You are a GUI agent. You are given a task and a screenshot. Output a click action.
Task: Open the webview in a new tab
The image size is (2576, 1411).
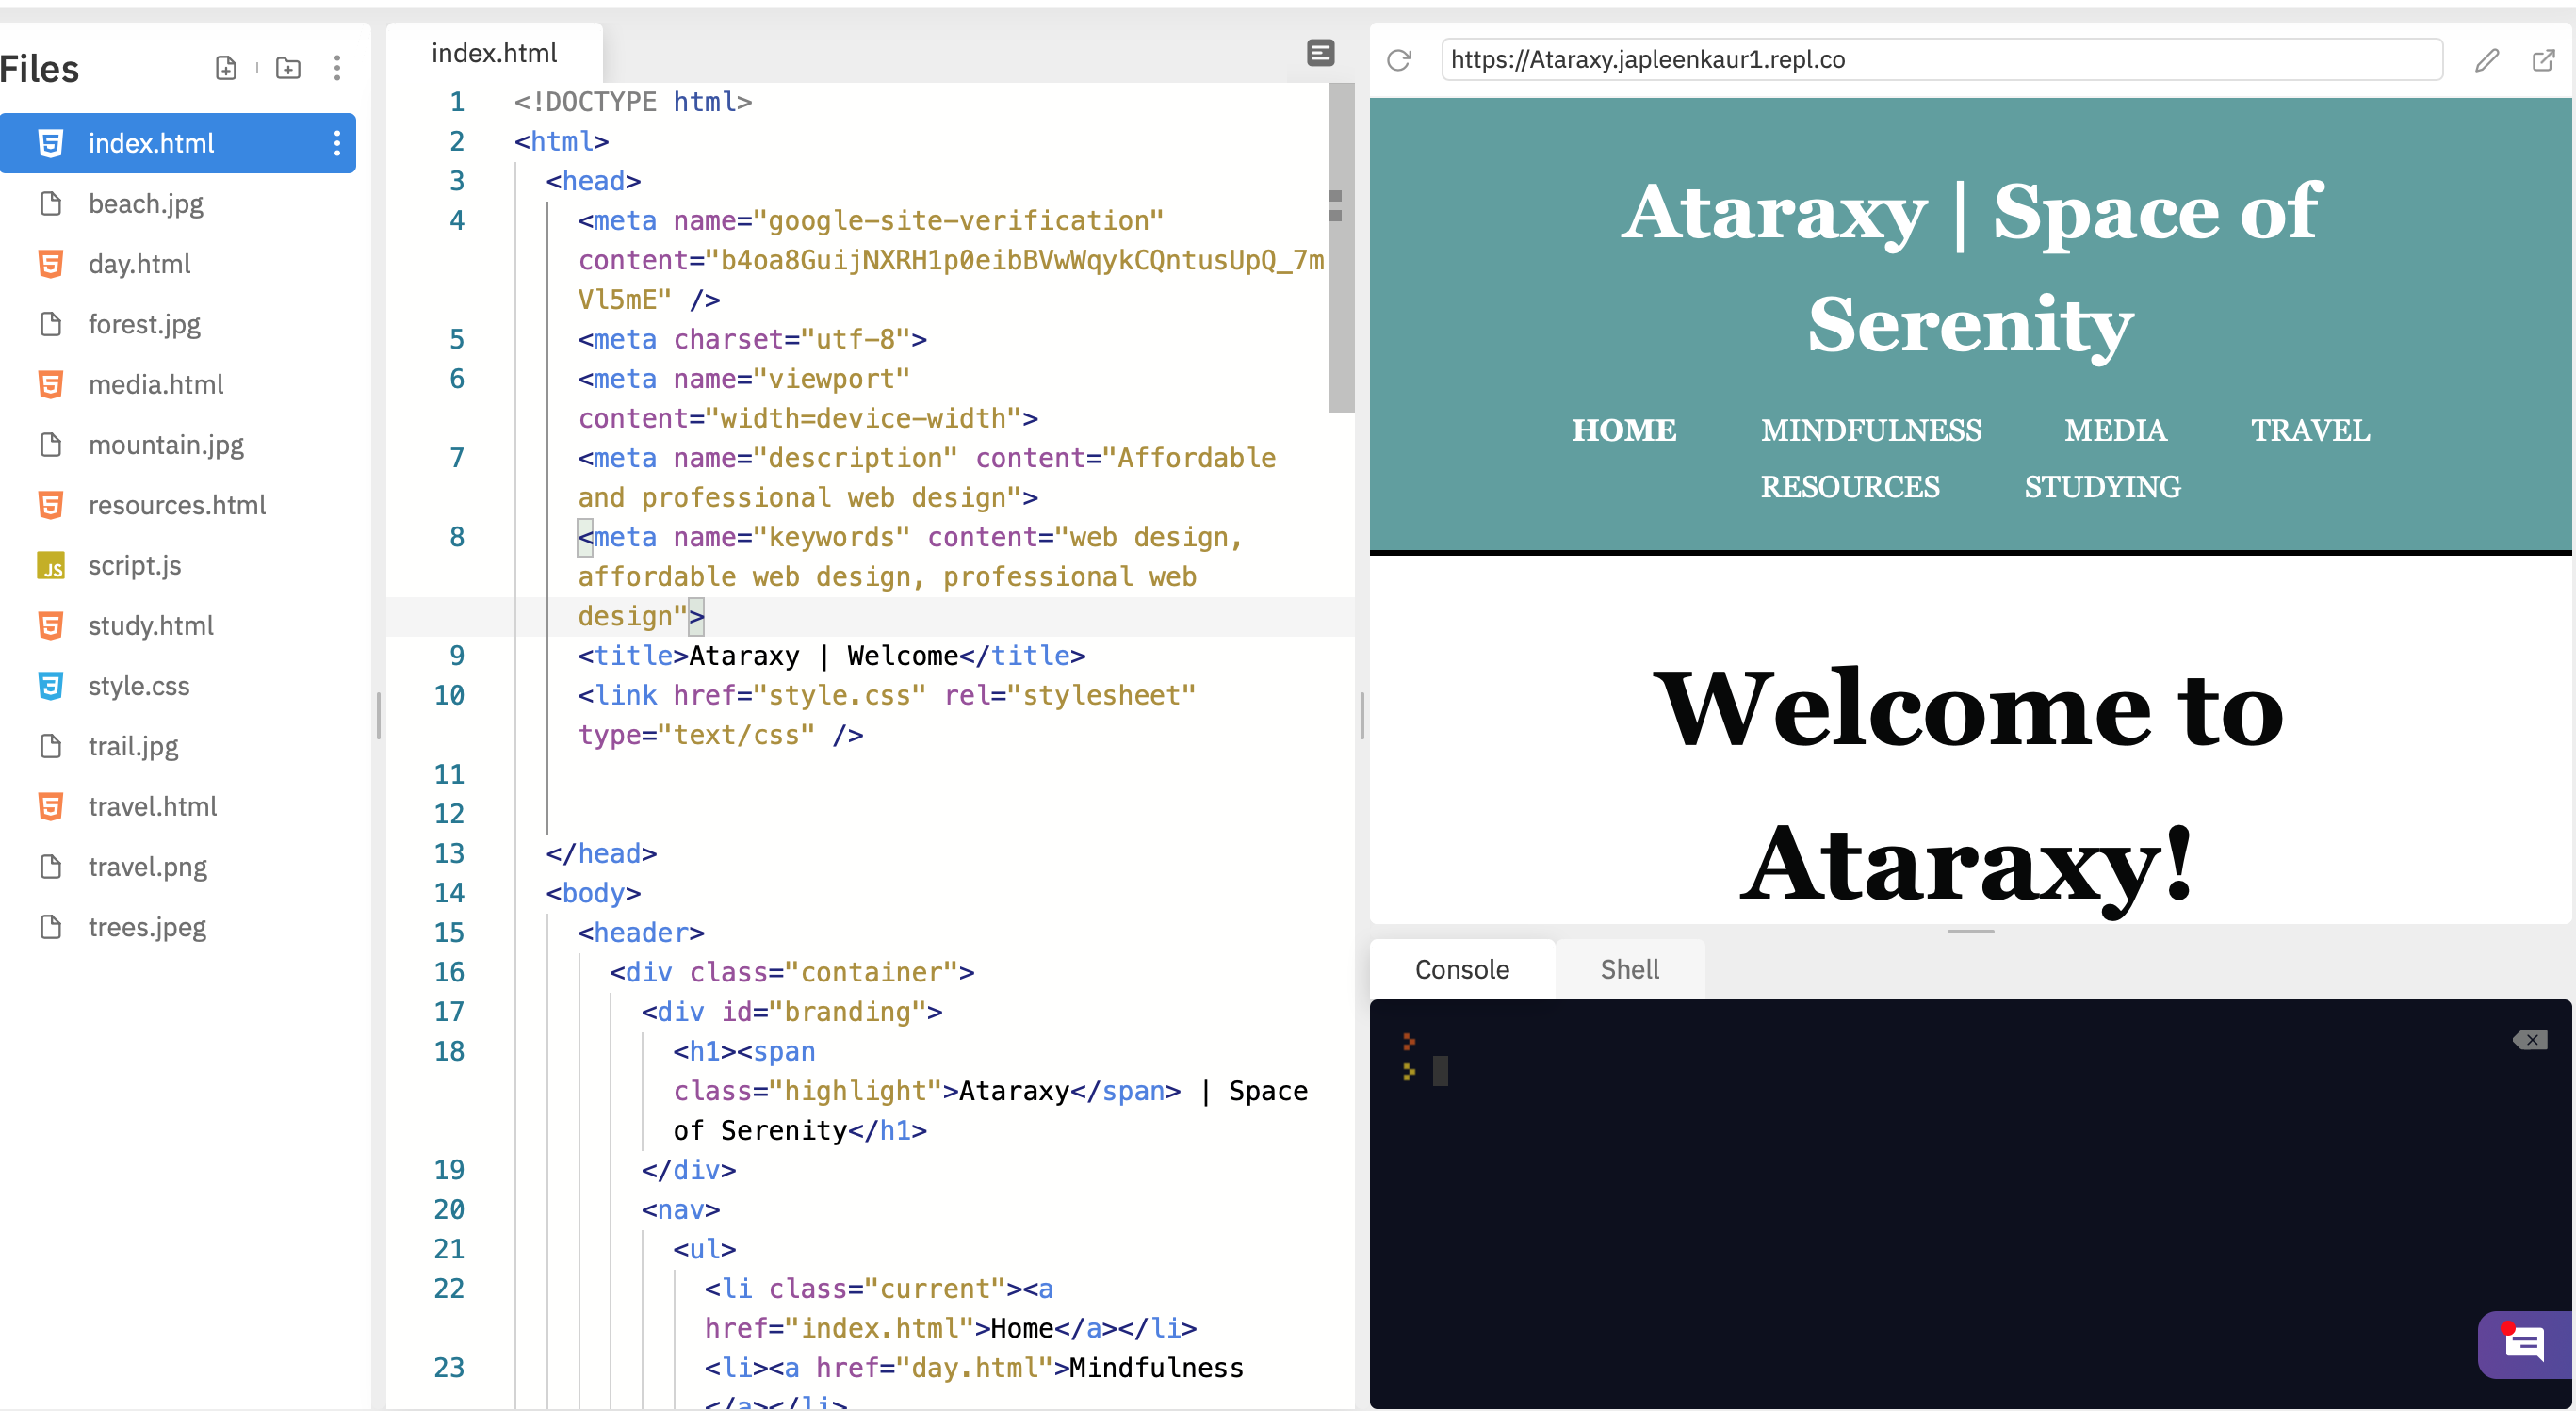pos(2545,60)
